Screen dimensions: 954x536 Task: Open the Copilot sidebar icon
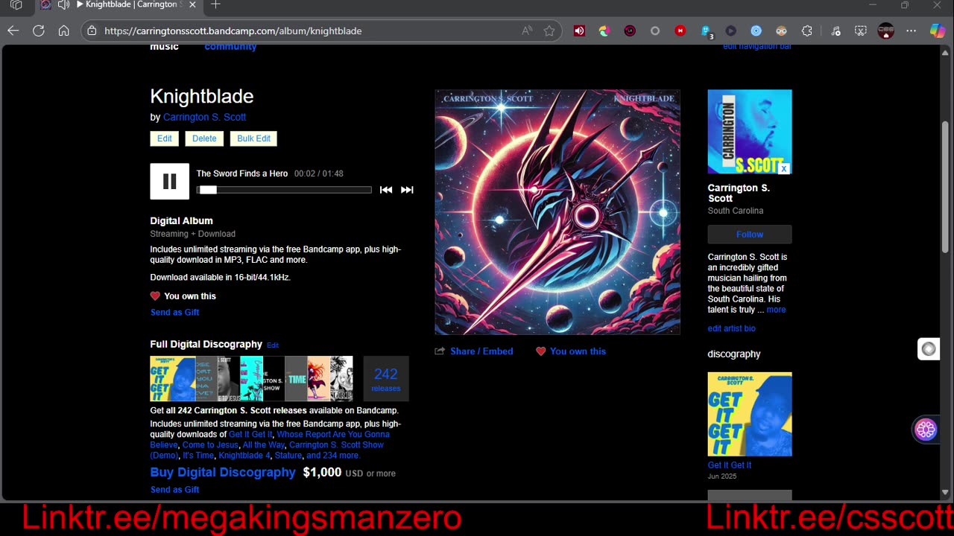click(938, 31)
